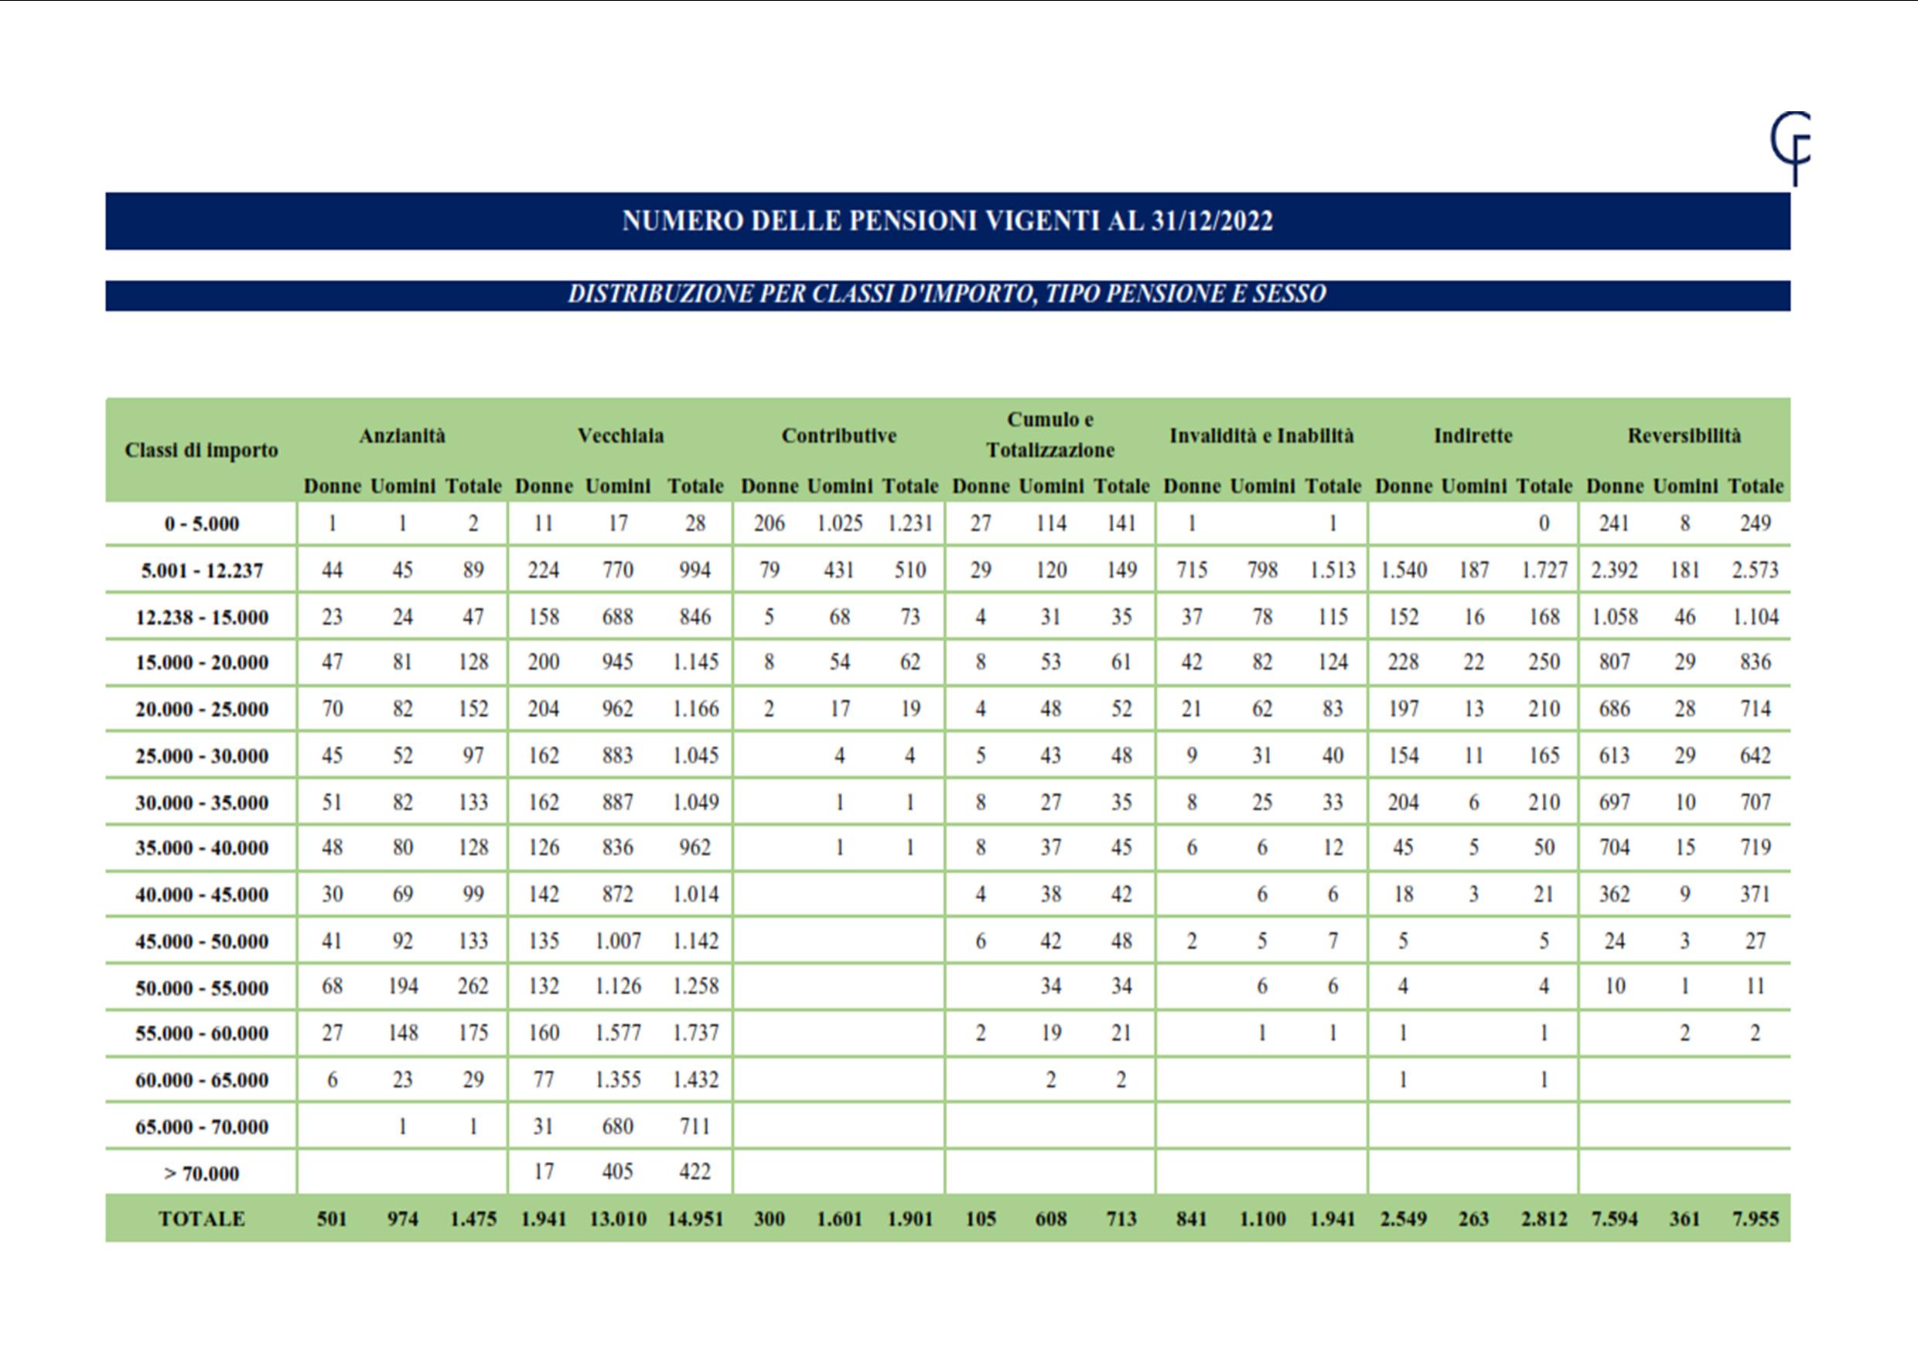
Task: Select the Classi di importo header cell
Action: click(x=201, y=450)
